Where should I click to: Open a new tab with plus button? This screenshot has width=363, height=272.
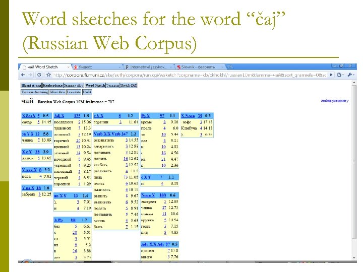click(230, 67)
